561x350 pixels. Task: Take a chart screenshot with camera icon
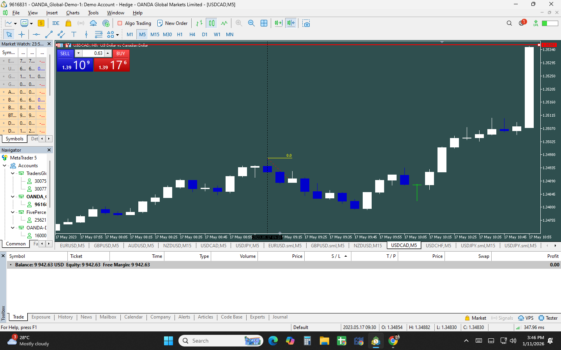[306, 23]
